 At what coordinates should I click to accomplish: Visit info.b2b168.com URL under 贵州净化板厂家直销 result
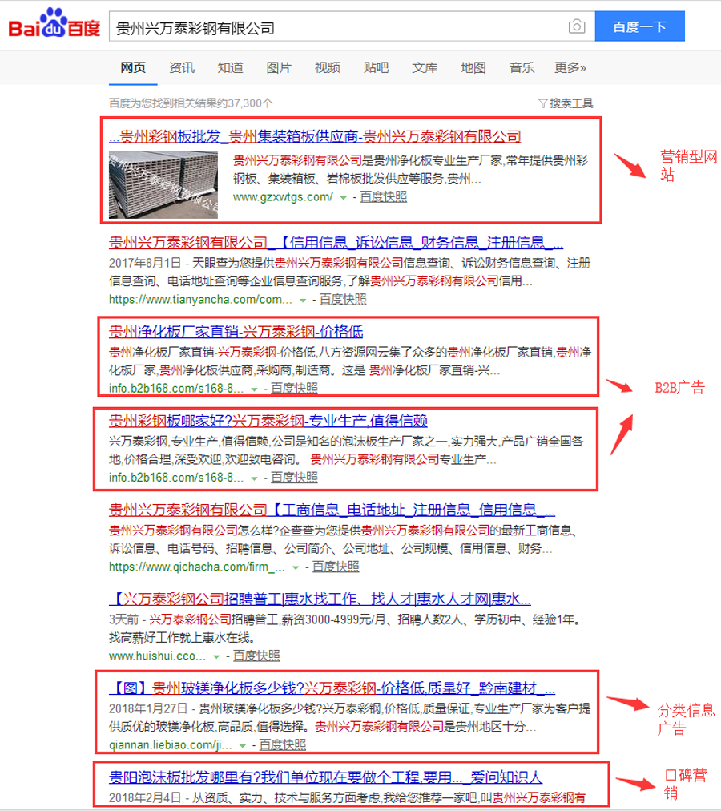[176, 389]
